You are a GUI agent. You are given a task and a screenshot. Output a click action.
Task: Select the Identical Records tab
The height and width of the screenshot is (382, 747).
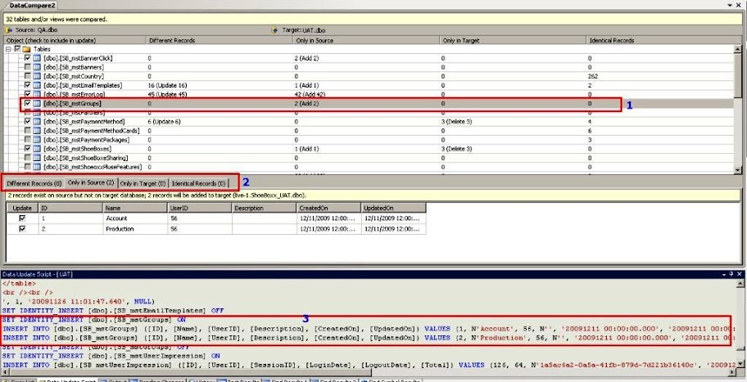[198, 183]
